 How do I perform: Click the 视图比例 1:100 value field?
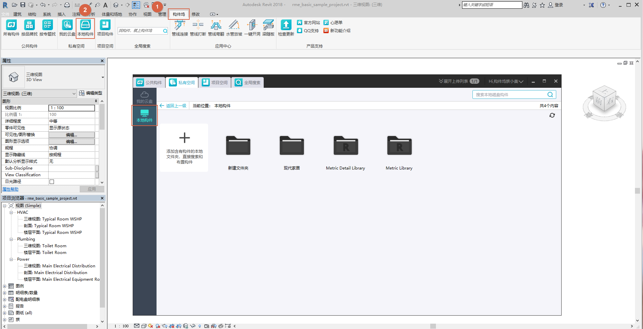72,108
